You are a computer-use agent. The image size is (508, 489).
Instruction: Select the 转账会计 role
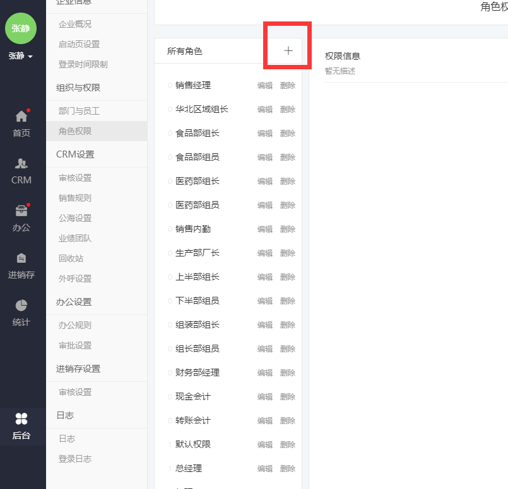[x=193, y=420]
